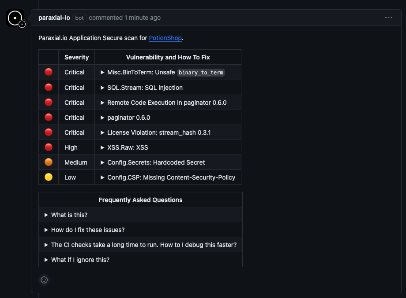Click the red circle in the High severity row
This screenshot has height=298, width=406.
point(49,147)
